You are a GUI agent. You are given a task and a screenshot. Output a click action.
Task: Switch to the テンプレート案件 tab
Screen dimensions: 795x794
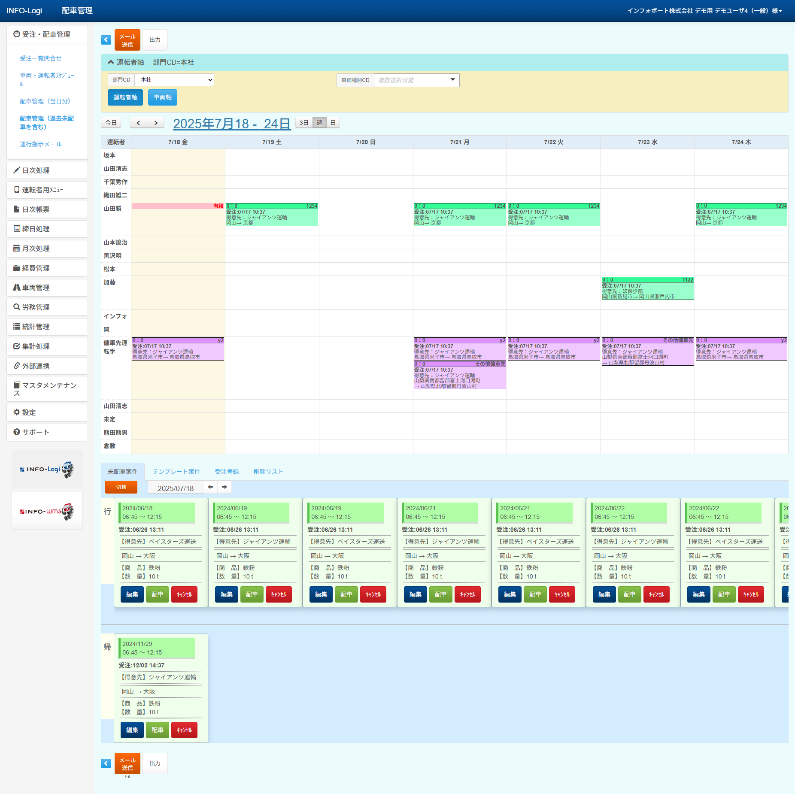[x=176, y=472]
